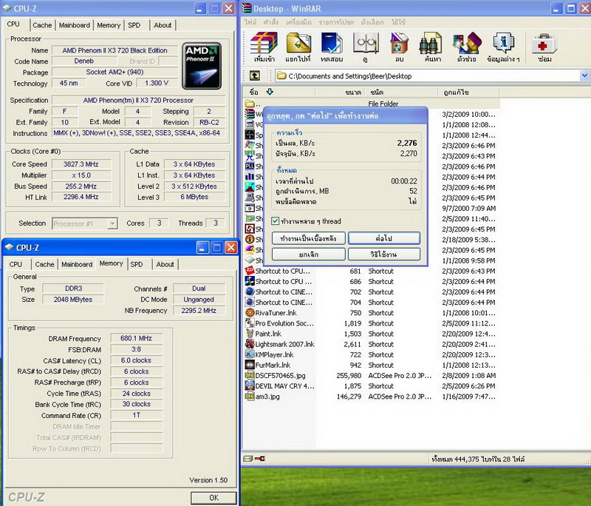
Task: Click OK in the lower CPU-Z window
Action: 213,498
